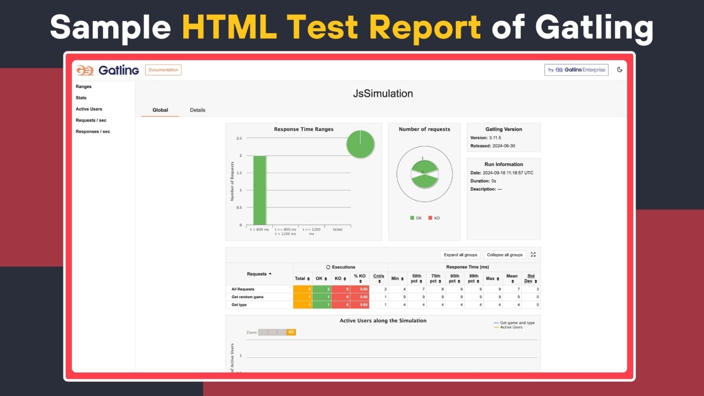Screen dimensions: 704x396
Task: Sort by the Std Dev column
Action: pyautogui.click(x=531, y=279)
